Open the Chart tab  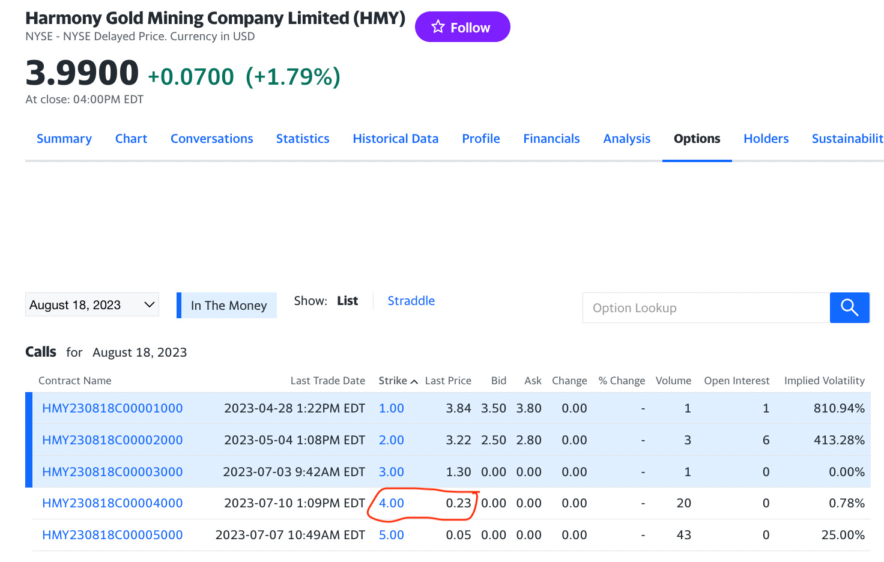[131, 139]
